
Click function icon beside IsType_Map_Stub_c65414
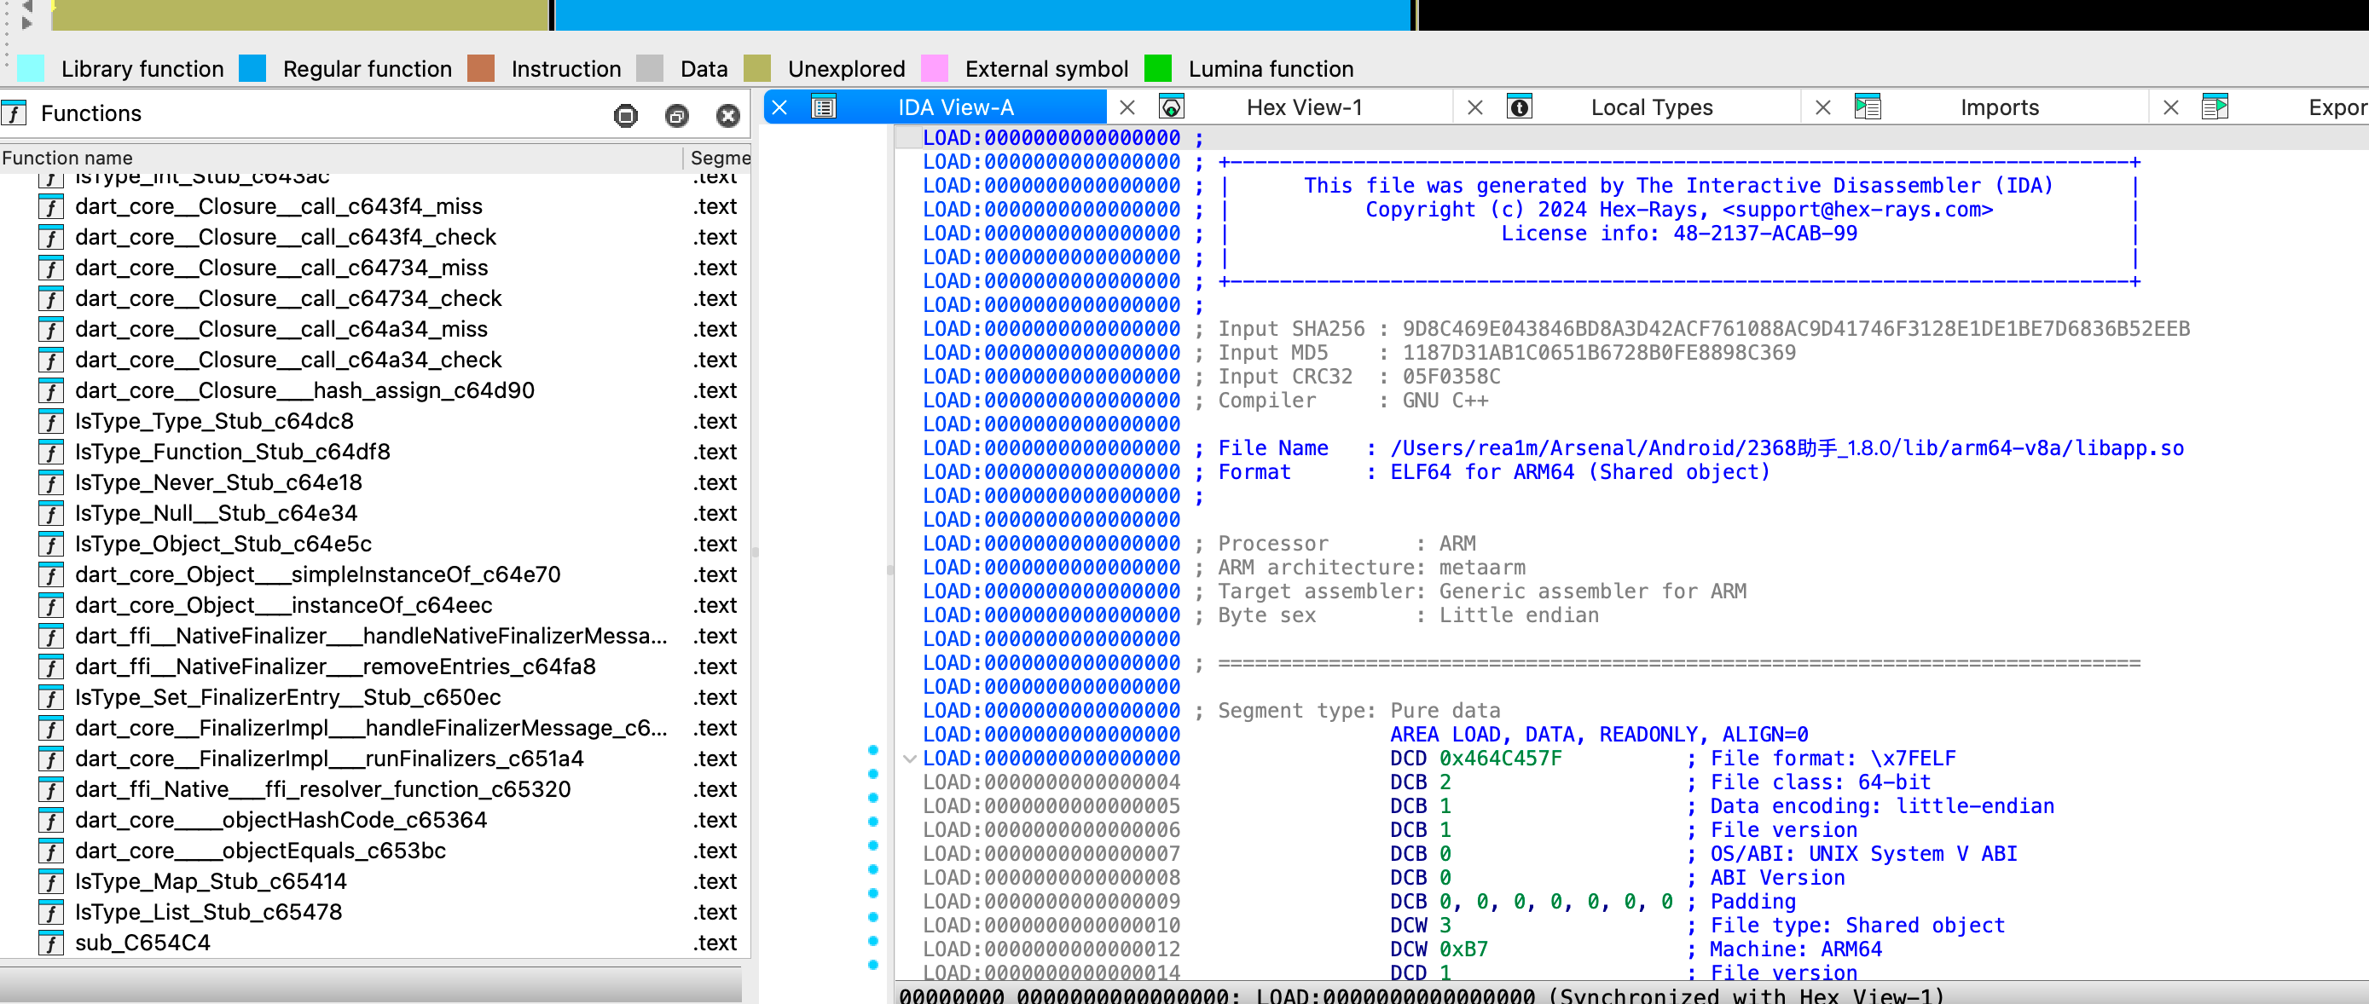(51, 882)
